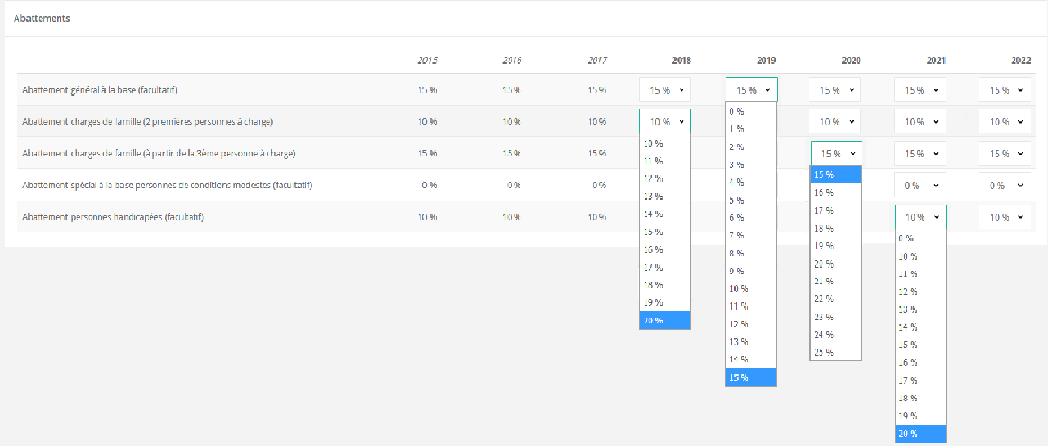Collapse the open 2019 general abatement dropdown
The width and height of the screenshot is (1048, 447).
751,90
